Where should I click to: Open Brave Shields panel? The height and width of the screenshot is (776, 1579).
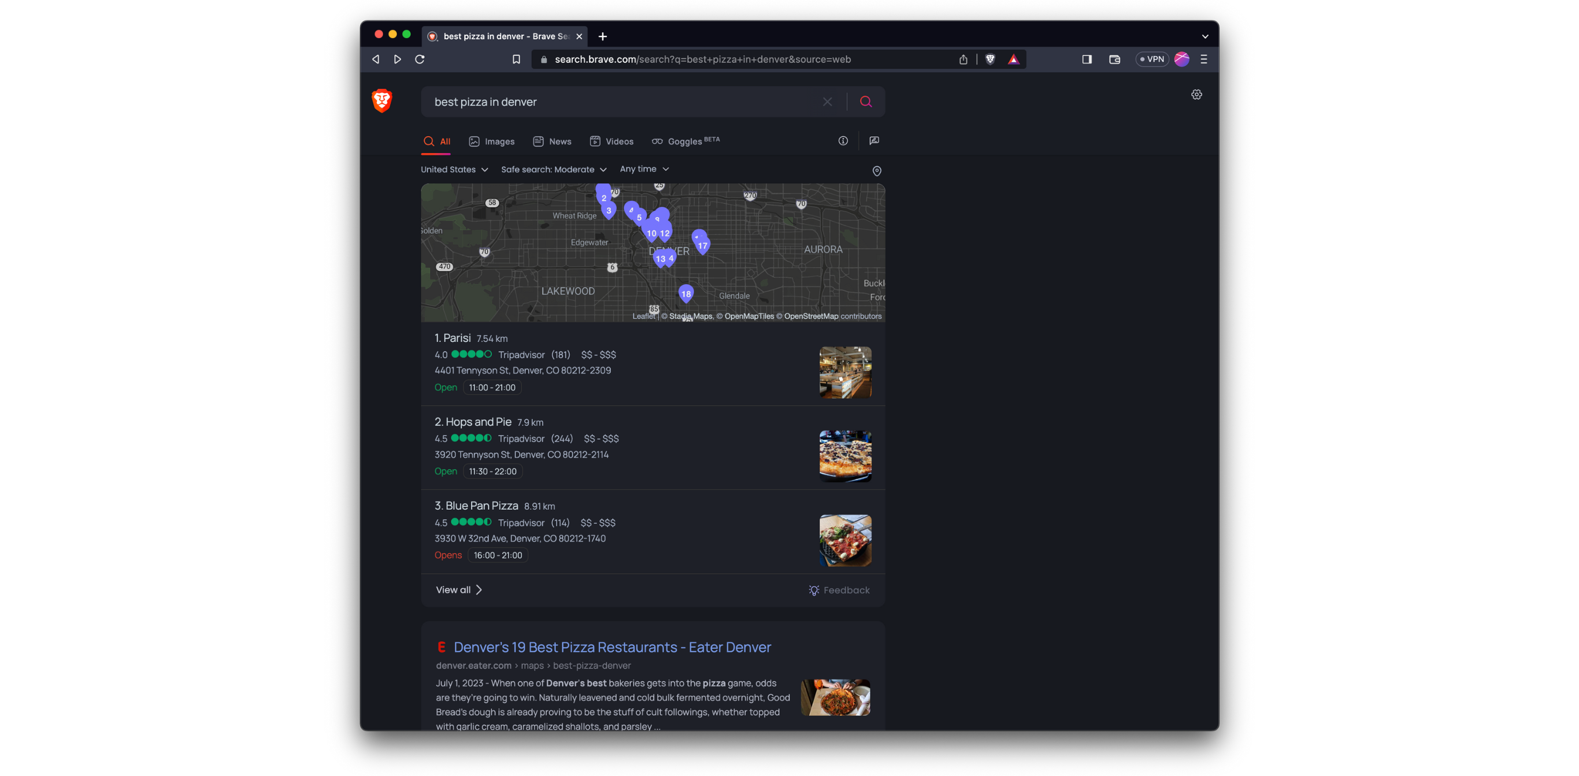pos(991,59)
